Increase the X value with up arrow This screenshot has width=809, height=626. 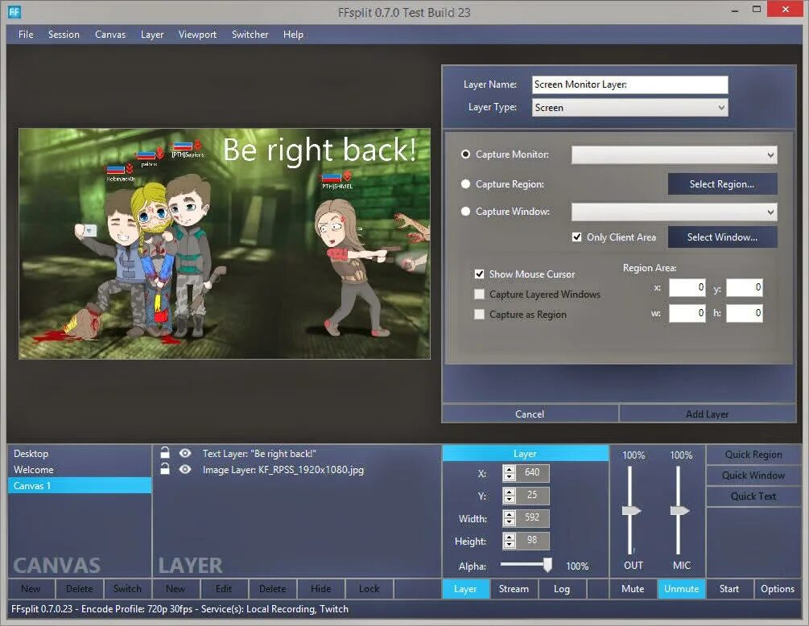(510, 469)
